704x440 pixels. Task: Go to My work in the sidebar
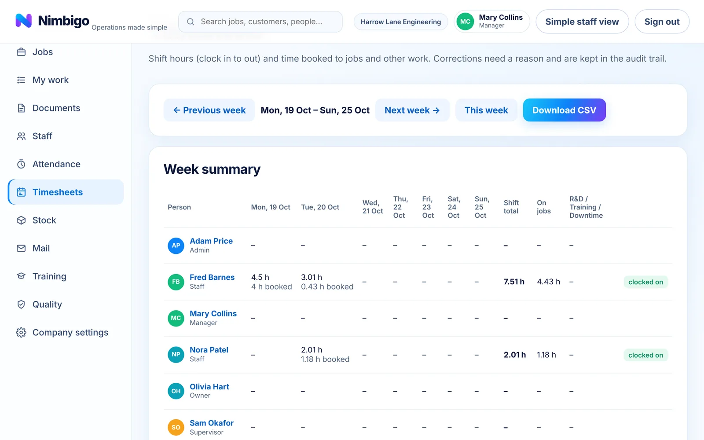coord(66,80)
